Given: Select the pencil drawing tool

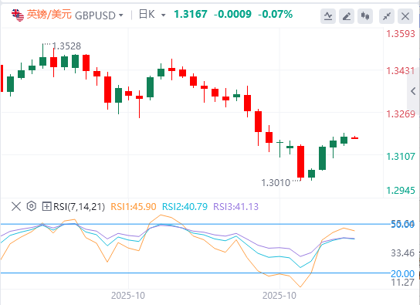Looking at the screenshot, I should pyautogui.click(x=347, y=16).
